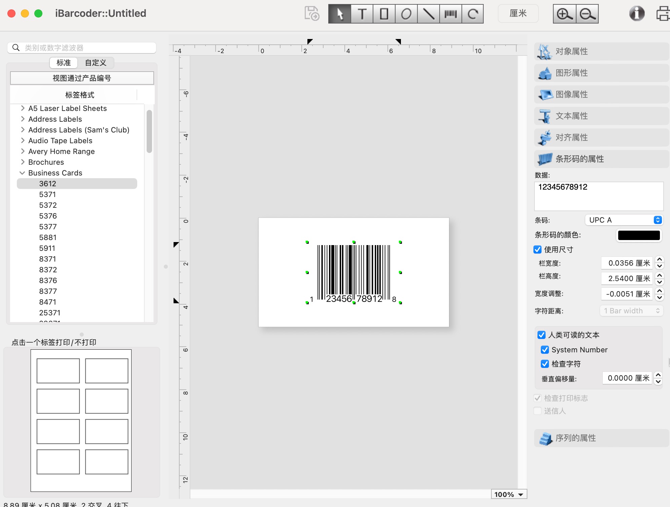670x507 pixels.
Task: Expand Avery Home Range category
Action: pos(23,151)
